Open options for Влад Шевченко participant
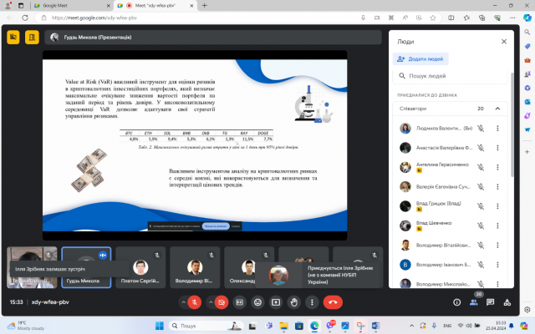Screen dimensions: 535x334 [x=497, y=225]
